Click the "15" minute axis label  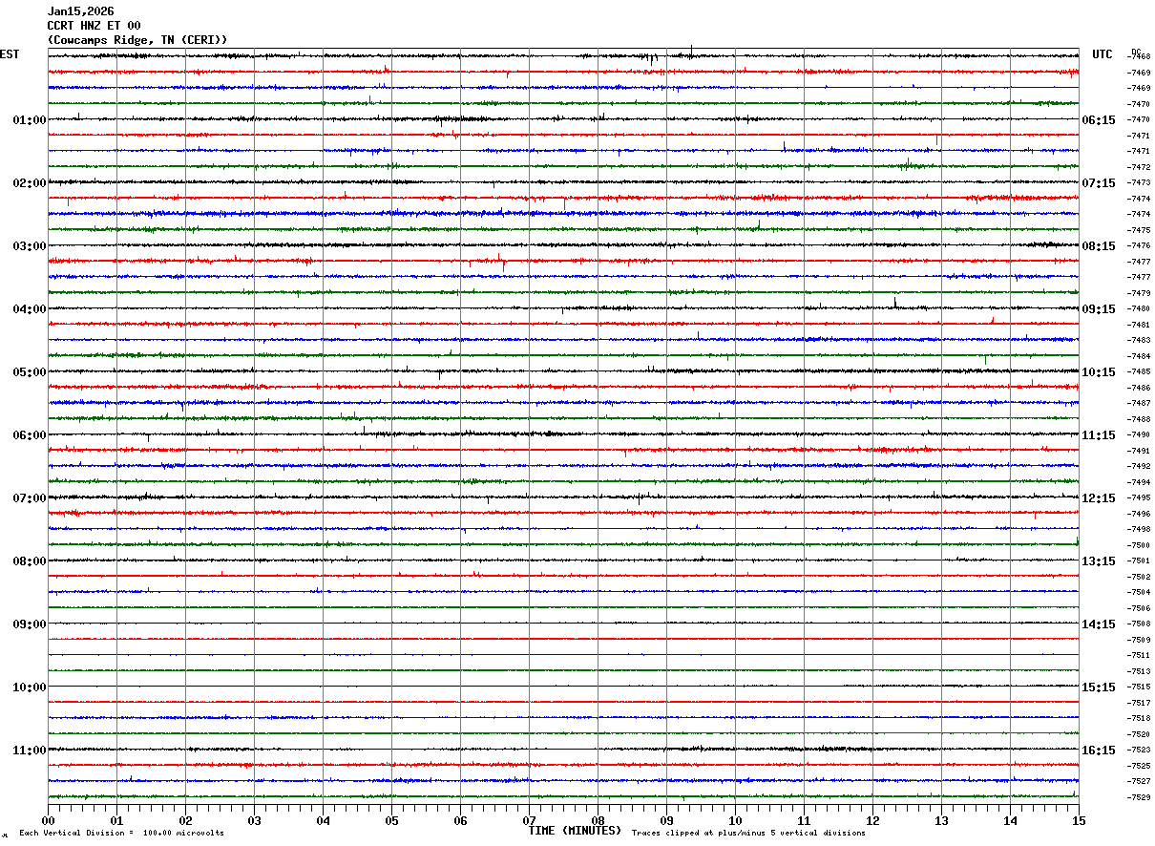coord(1079,821)
